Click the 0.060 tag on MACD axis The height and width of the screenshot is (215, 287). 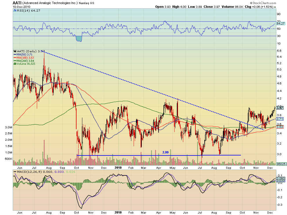point(281,179)
